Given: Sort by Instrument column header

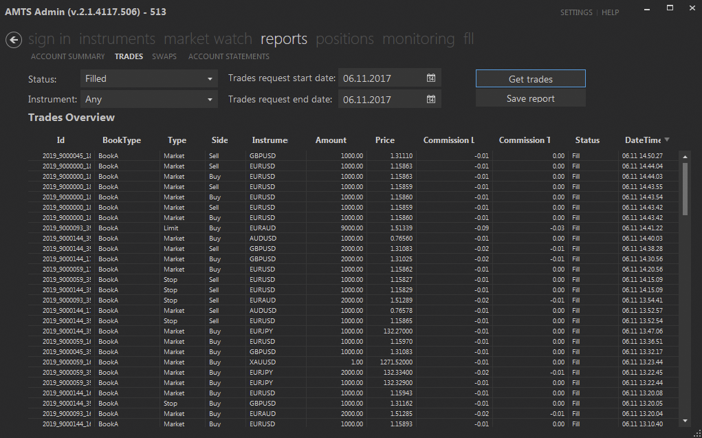Looking at the screenshot, I should click(x=270, y=140).
